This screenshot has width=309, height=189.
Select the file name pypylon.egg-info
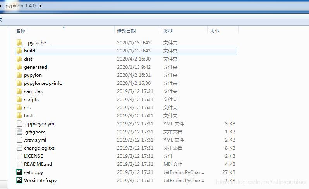(x=43, y=83)
